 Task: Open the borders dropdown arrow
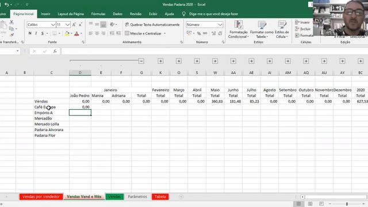tap(59, 33)
